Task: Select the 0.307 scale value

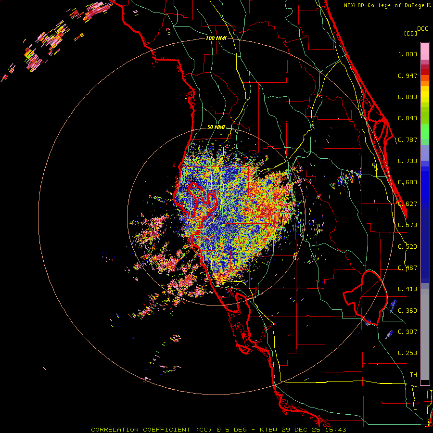Action: 408,332
